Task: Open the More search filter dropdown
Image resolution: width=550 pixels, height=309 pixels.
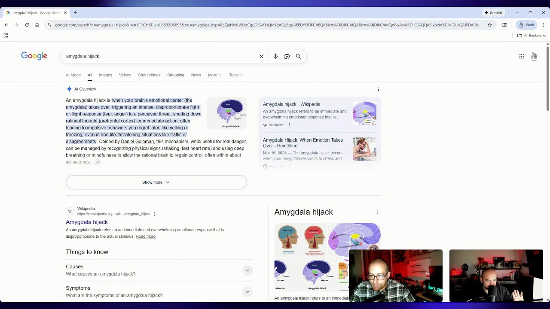Action: pos(214,75)
